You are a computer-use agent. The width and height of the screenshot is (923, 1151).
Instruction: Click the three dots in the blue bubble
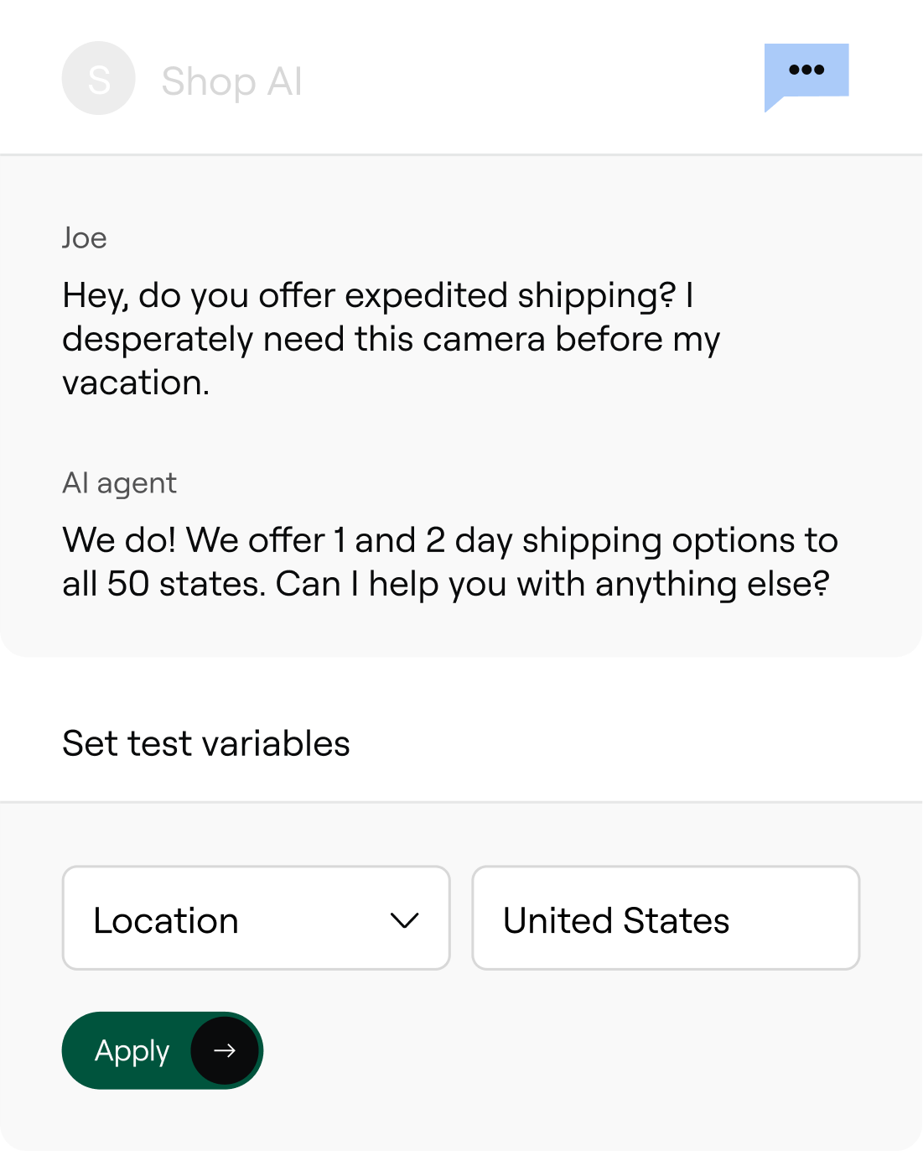pyautogui.click(x=806, y=70)
